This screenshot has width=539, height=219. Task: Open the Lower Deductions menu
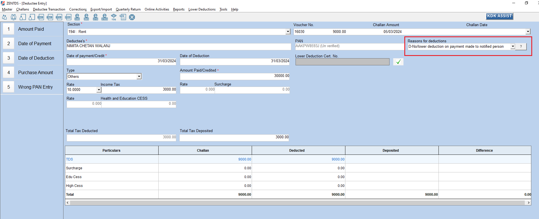(202, 9)
